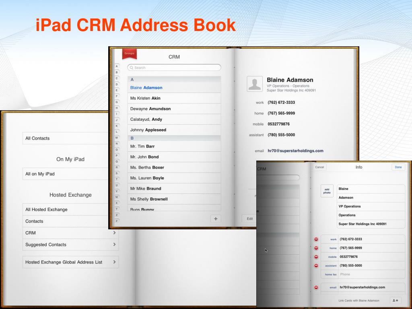The height and width of the screenshot is (309, 412).
Task: Select the All Contacts group
Action: 66,138
